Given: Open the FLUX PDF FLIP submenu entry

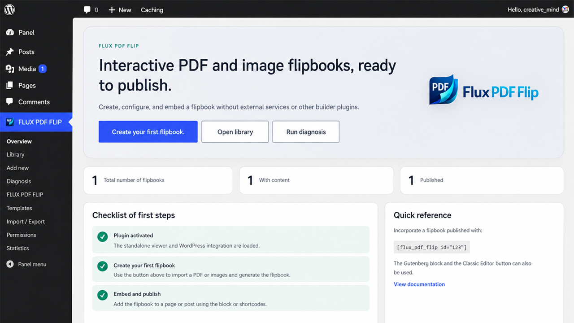Looking at the screenshot, I should click(25, 195).
